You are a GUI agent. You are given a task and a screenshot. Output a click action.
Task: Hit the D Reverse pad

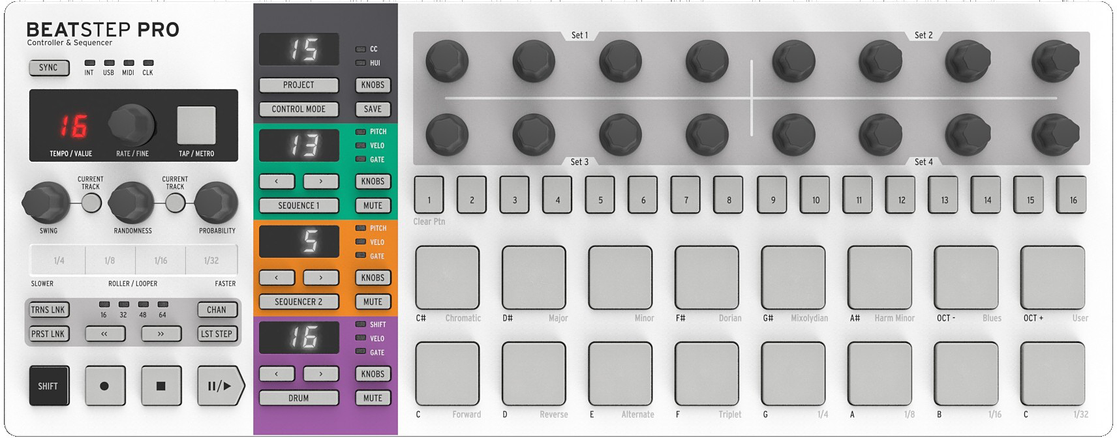coord(534,374)
